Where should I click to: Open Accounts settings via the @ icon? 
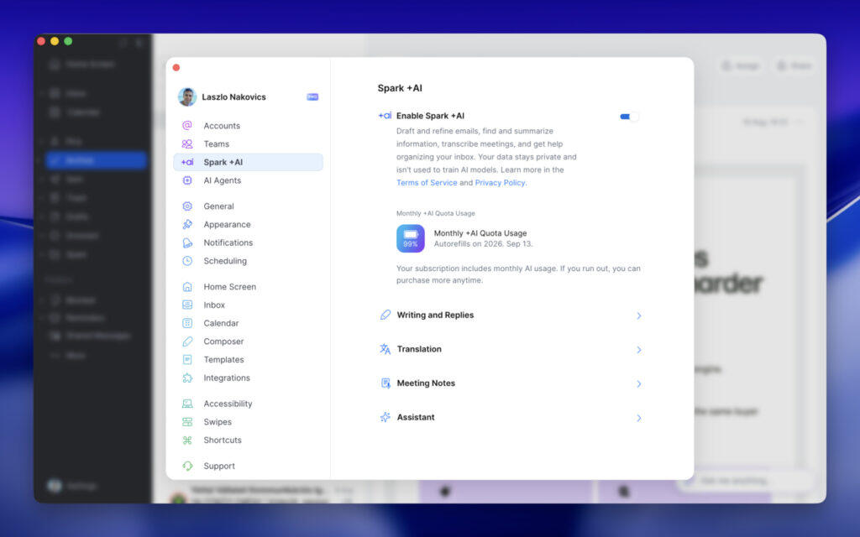[187, 126]
